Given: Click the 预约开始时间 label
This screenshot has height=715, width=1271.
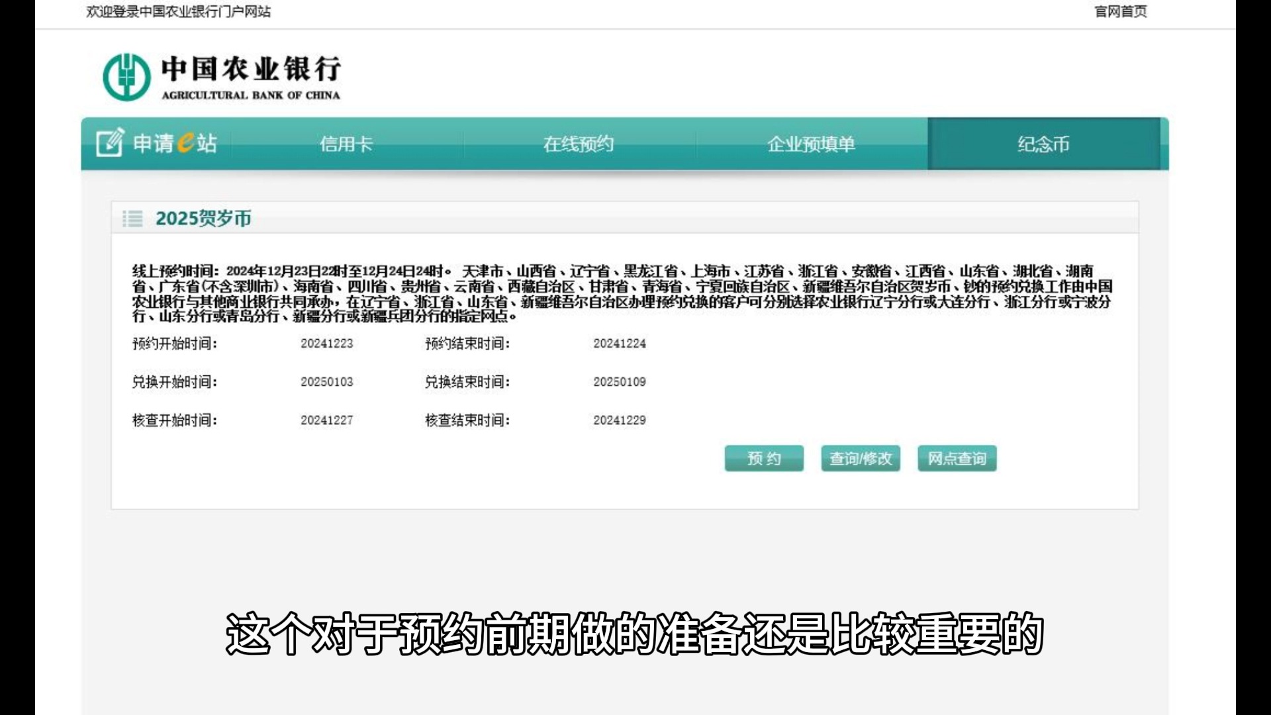Looking at the screenshot, I should tap(175, 344).
